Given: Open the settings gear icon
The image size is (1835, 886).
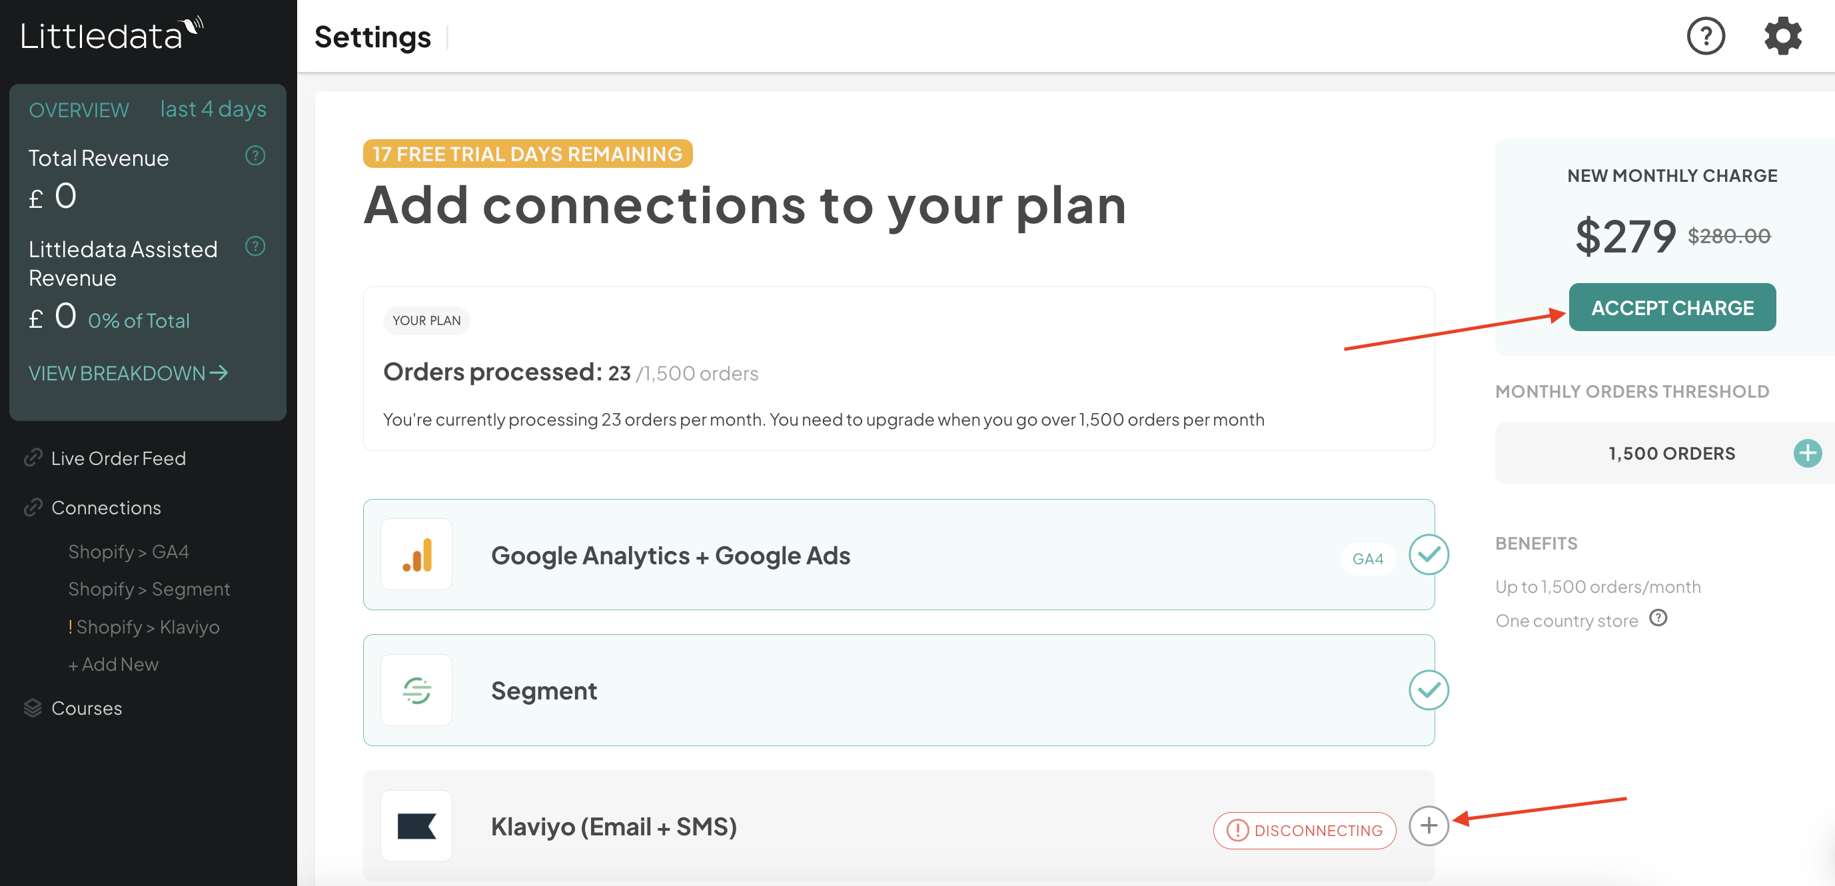Looking at the screenshot, I should (1782, 35).
